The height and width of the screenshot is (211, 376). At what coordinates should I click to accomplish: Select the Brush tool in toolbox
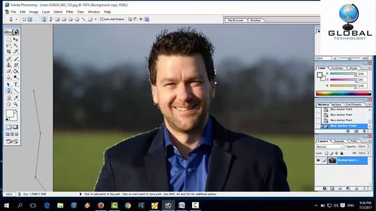click(x=16, y=59)
